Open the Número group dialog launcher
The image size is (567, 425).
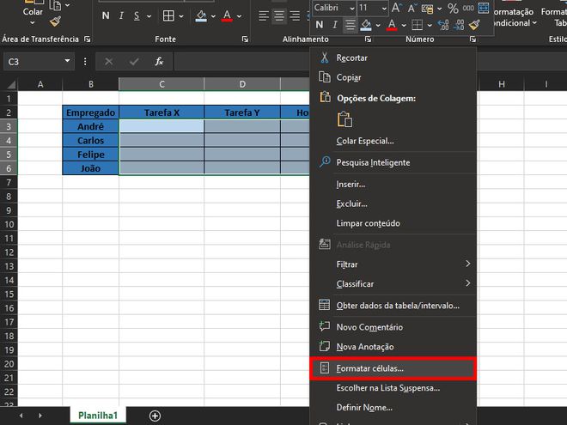coord(472,39)
